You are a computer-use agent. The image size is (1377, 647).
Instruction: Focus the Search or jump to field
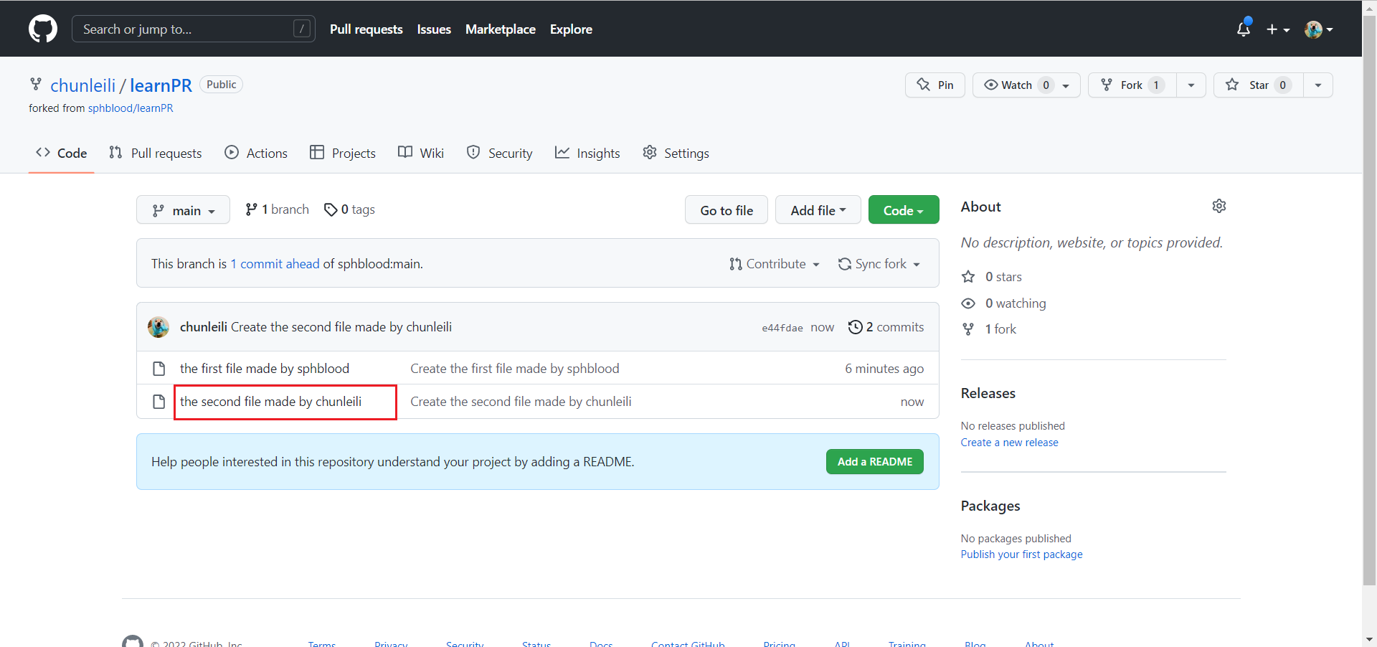194,29
